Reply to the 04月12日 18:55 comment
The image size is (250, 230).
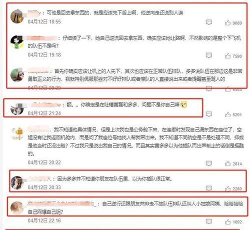click(x=209, y=22)
